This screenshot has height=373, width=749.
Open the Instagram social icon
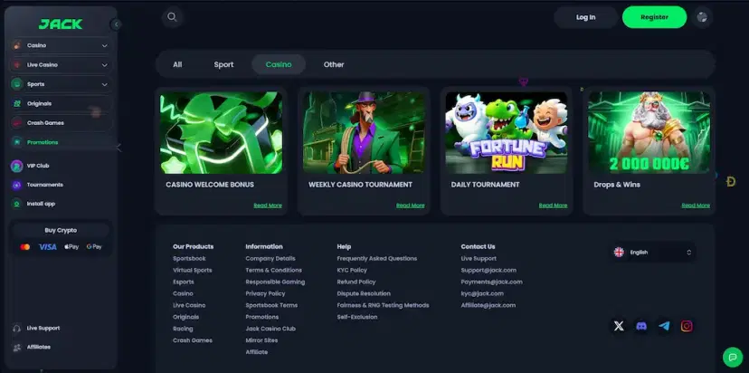(687, 326)
